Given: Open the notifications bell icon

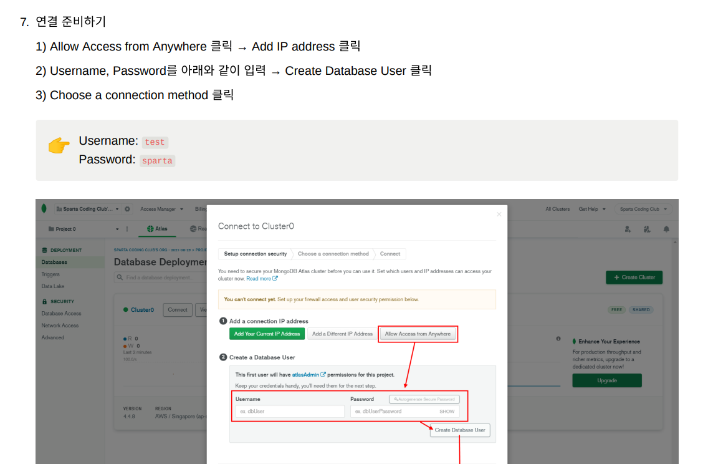Looking at the screenshot, I should click(x=666, y=230).
